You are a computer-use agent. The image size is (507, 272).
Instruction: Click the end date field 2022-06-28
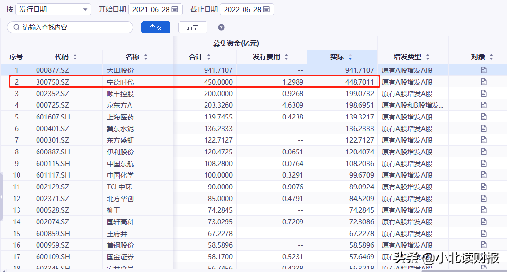tap(247, 9)
